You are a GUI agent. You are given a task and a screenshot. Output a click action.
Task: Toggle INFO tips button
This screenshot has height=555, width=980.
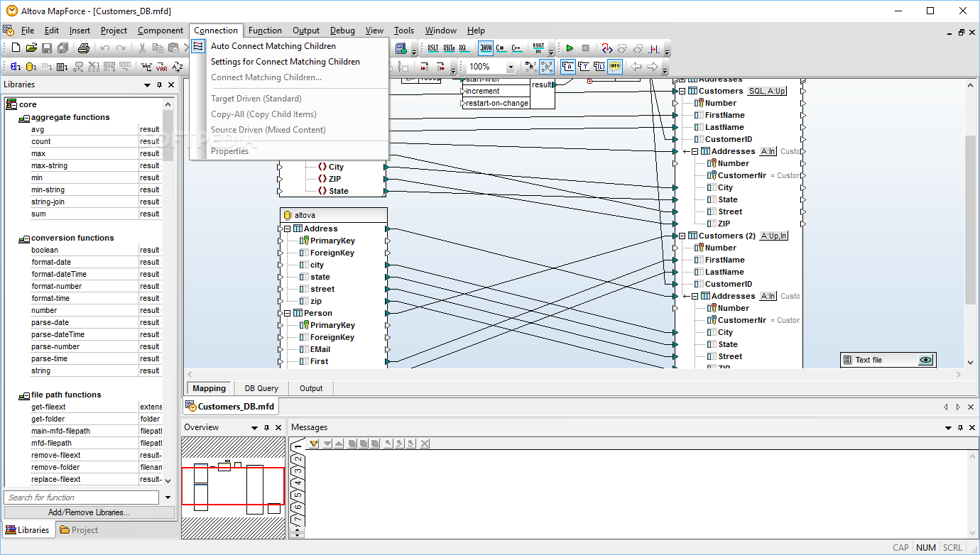click(x=615, y=67)
